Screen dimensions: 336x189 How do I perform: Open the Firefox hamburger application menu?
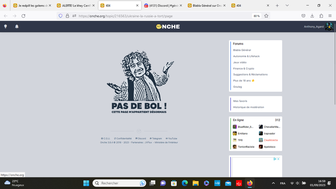click(x=330, y=16)
